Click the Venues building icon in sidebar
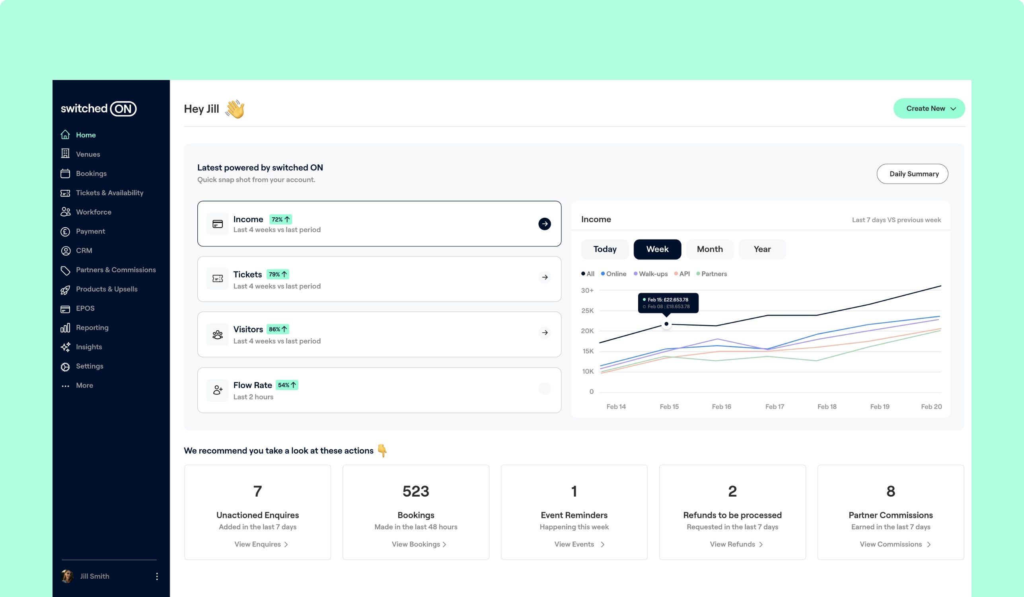Screen dimensions: 1024x597 point(65,154)
